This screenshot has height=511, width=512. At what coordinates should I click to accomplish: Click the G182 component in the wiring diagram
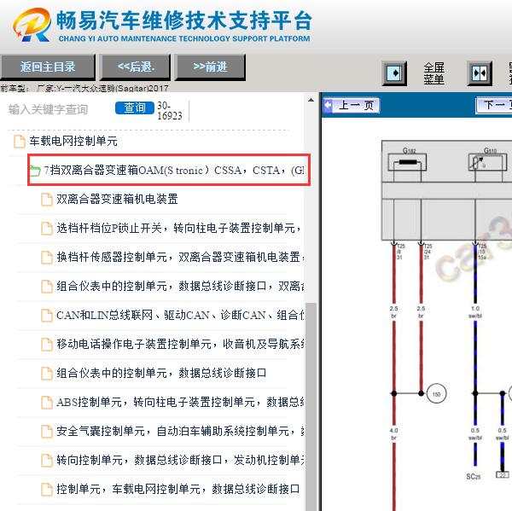(407, 160)
